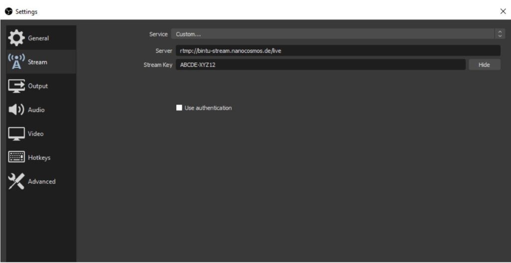Screen dimensions: 511x263
Task: Select the monitor icon for Video settings
Action: point(16,133)
